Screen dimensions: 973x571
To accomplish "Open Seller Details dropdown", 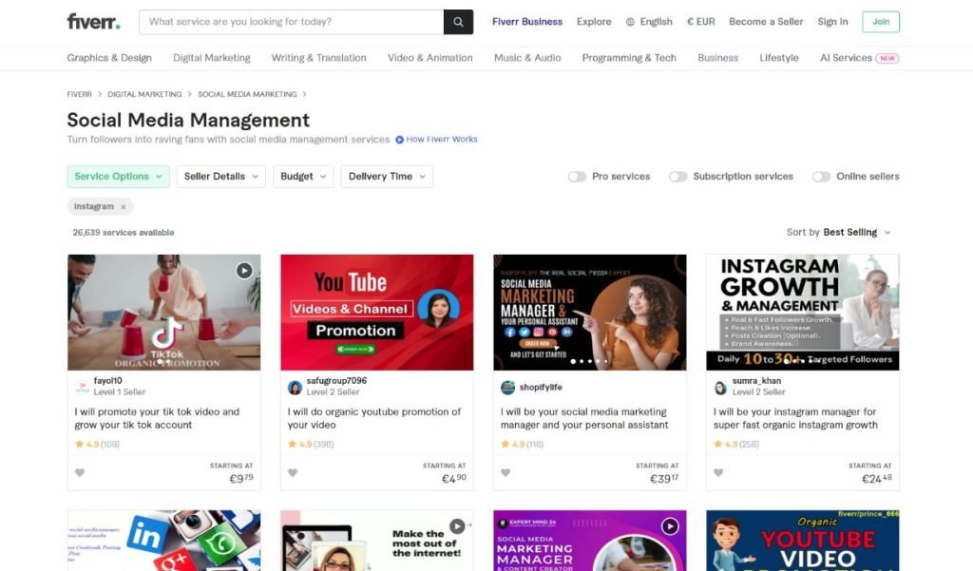I will (x=220, y=177).
